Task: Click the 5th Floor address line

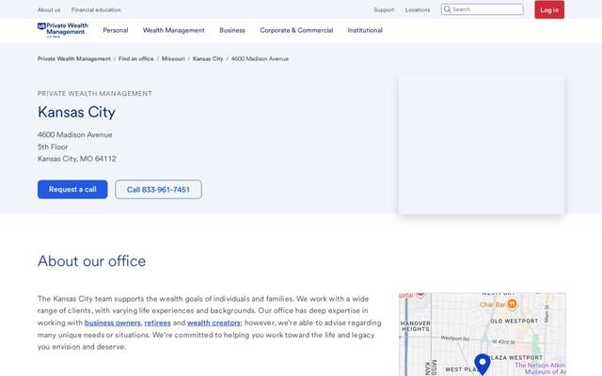Action: coord(53,147)
